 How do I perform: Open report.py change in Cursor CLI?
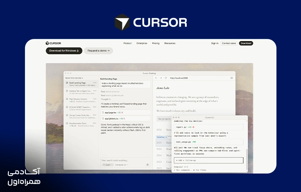209,127
